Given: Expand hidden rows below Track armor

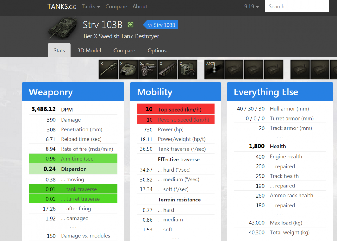Looking at the screenshot, I should [x=280, y=137].
